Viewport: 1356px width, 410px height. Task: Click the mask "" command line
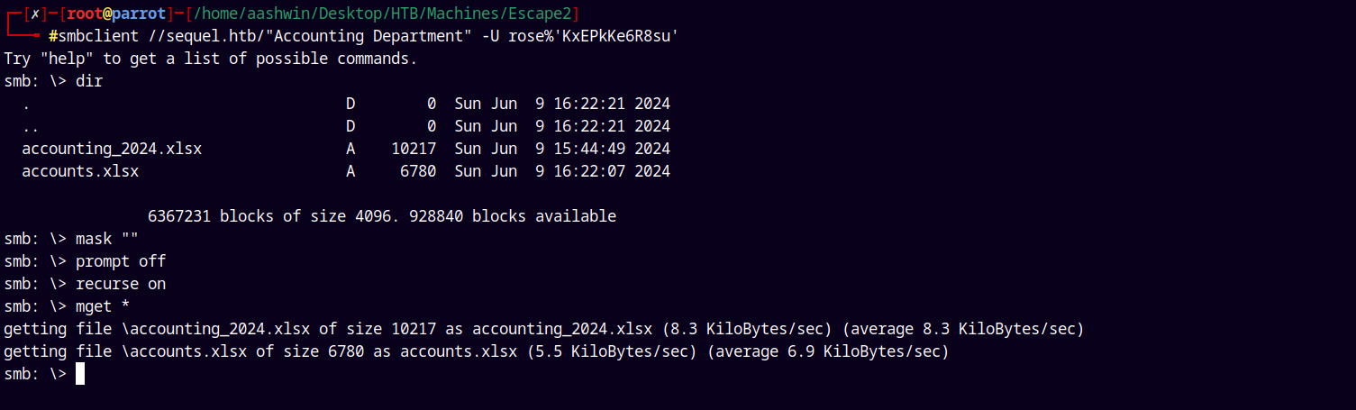(x=71, y=239)
